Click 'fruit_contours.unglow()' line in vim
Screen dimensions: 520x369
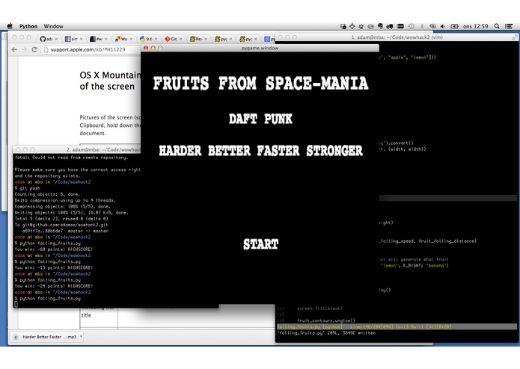[x=326, y=320]
